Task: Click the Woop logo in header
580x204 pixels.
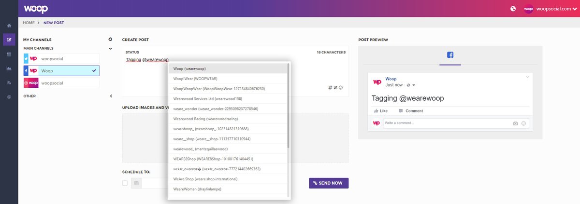Action: 35,9
